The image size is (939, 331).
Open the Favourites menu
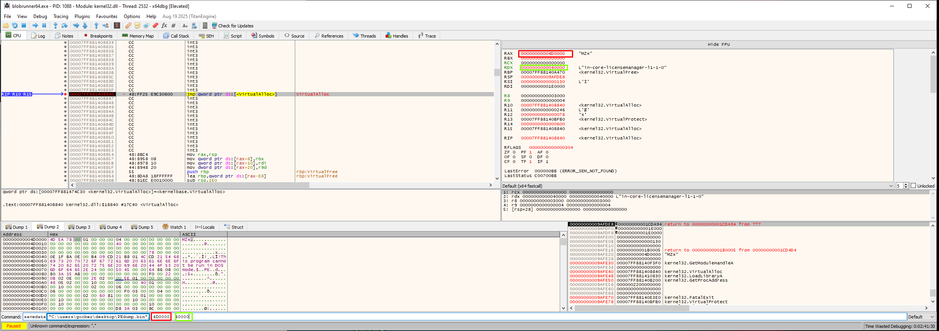pos(107,16)
